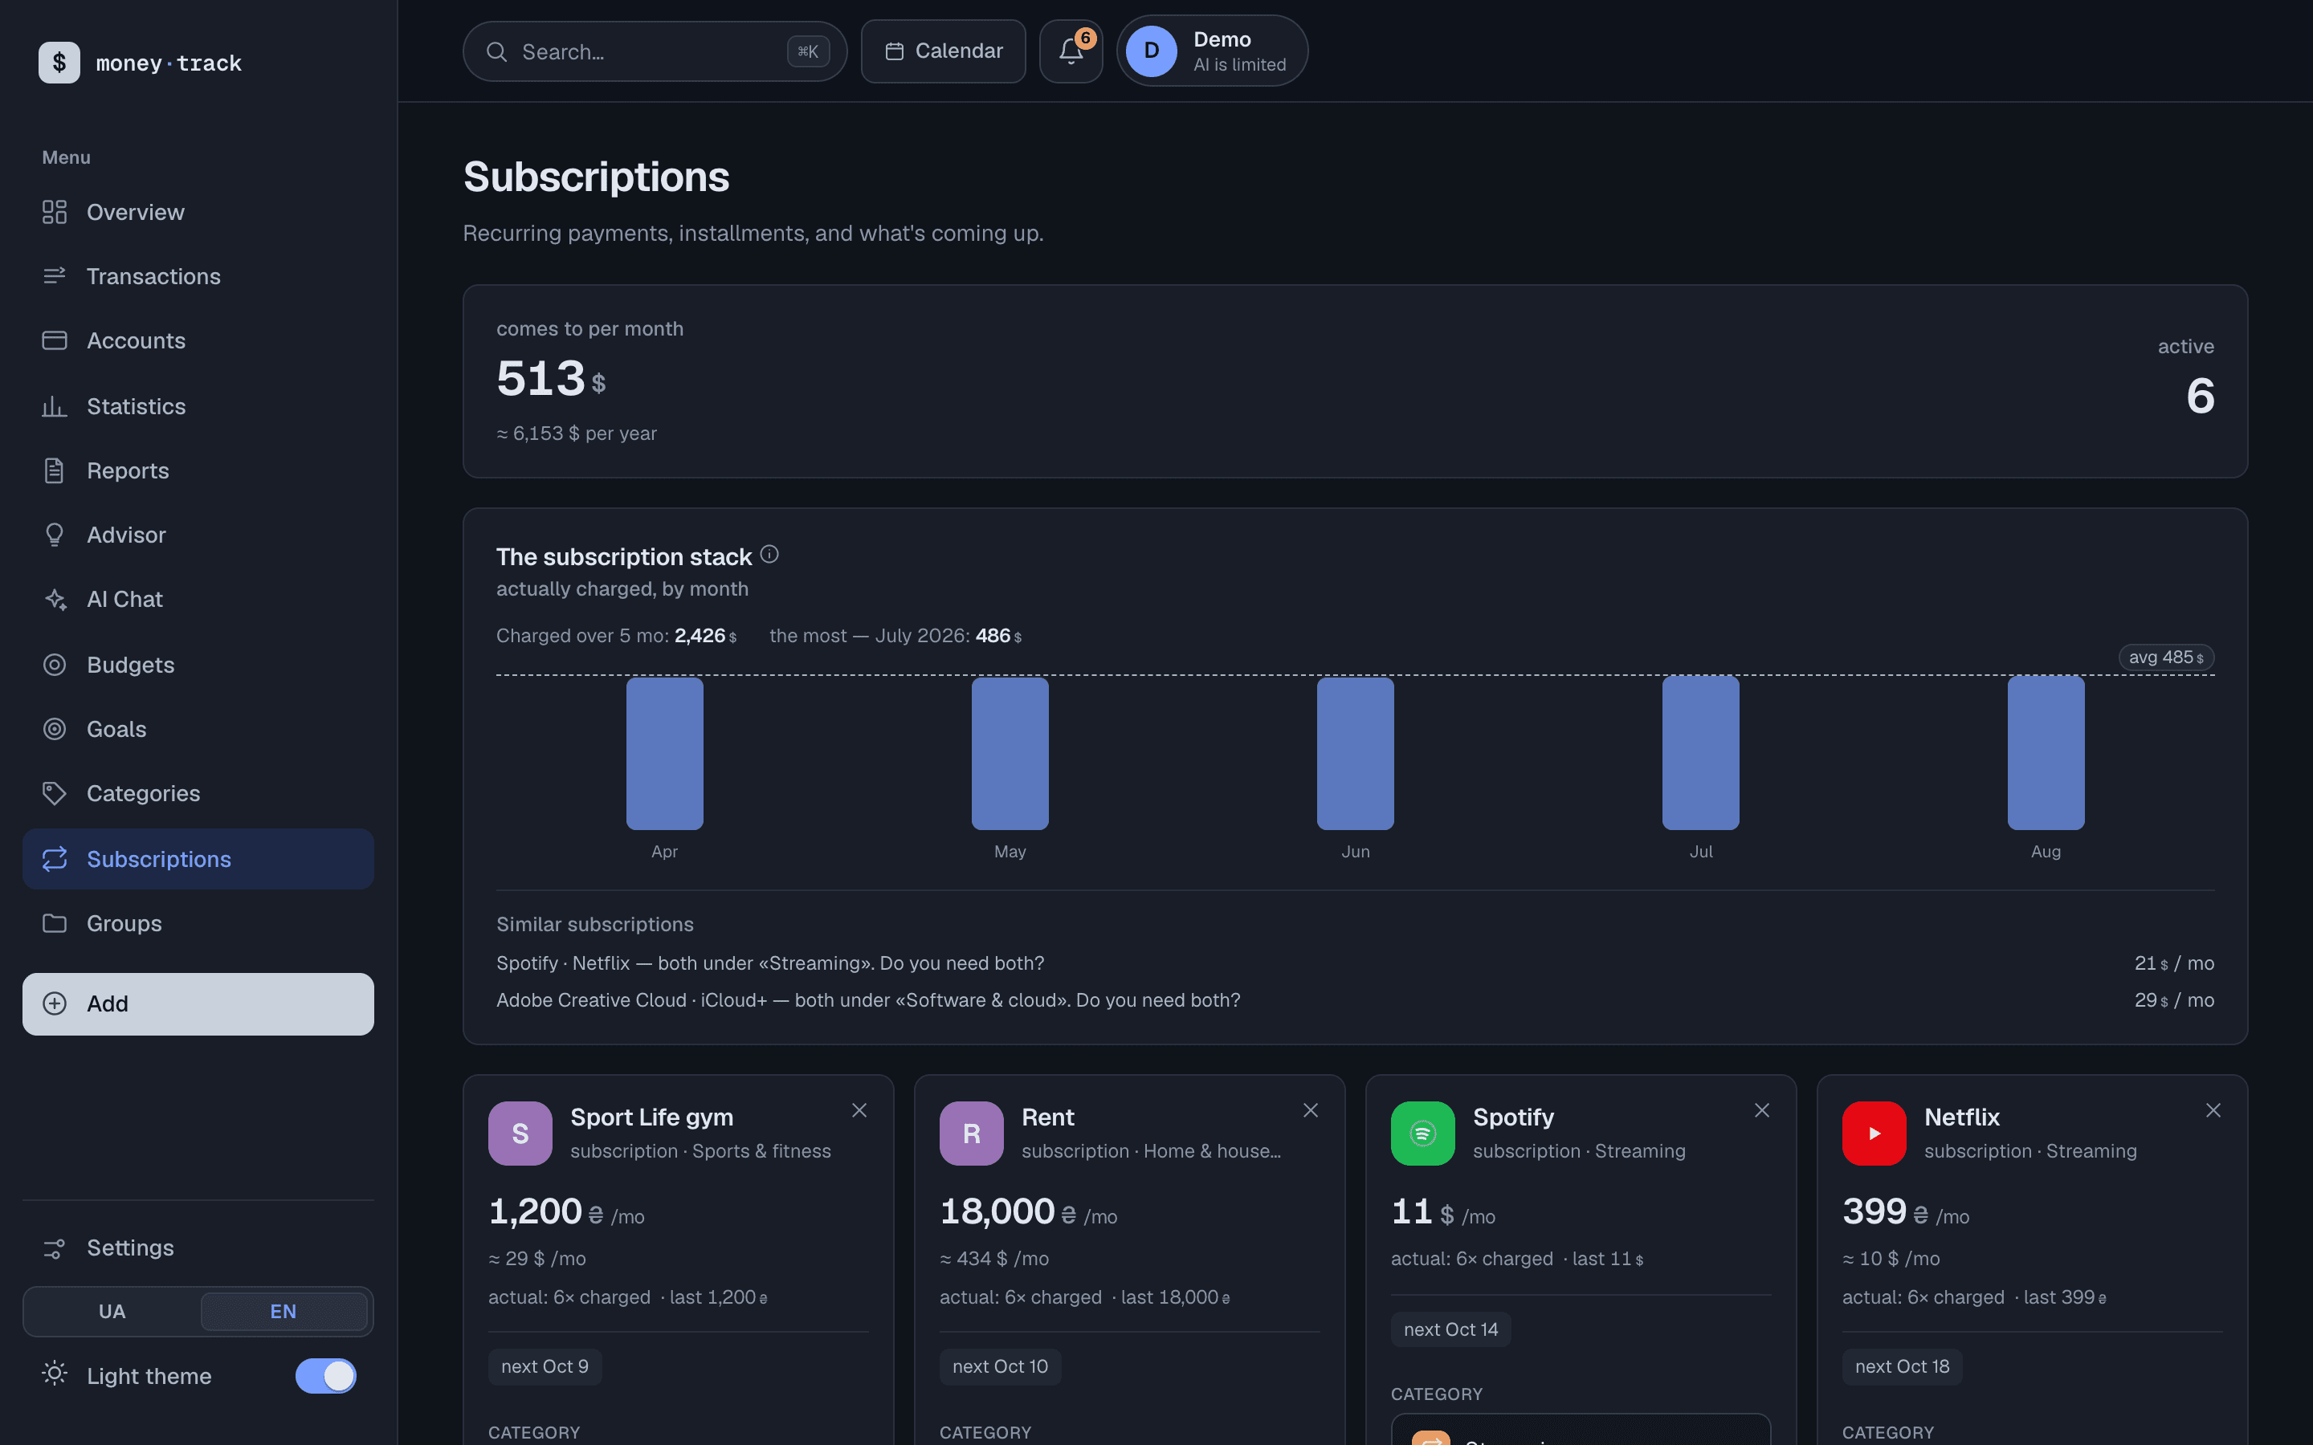Click the search magnifier icon

tap(496, 51)
